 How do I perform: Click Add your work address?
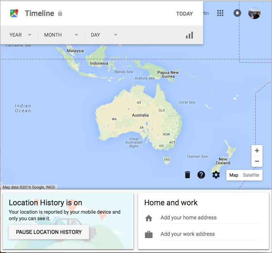click(x=188, y=234)
